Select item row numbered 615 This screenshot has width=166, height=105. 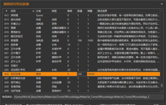[x=81, y=28]
